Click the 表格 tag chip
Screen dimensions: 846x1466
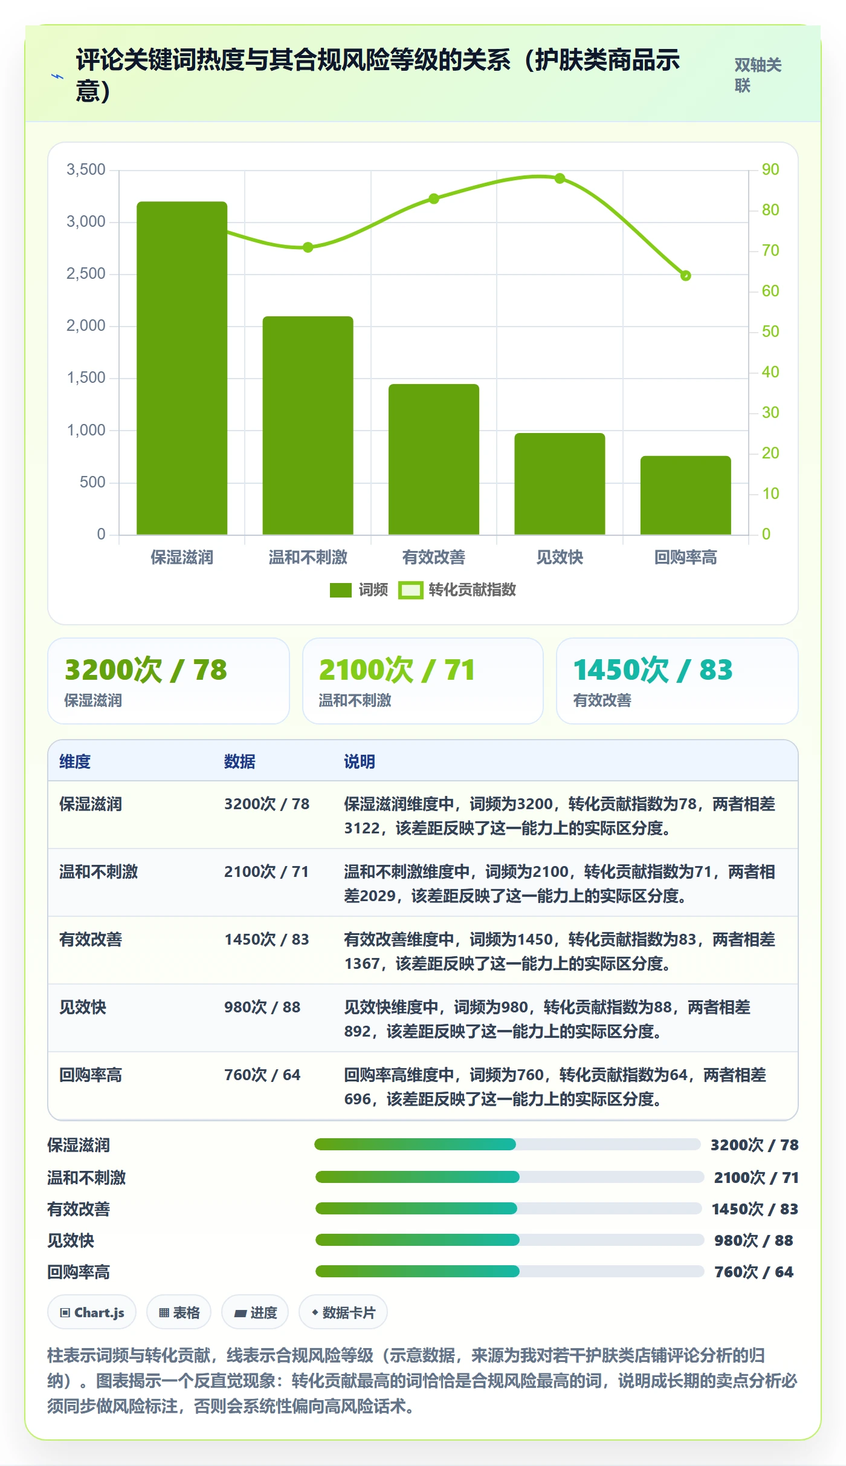179,1312
